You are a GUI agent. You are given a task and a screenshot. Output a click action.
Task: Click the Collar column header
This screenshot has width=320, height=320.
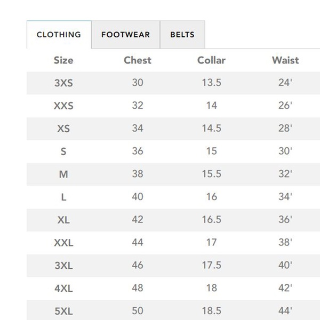pyautogui.click(x=211, y=60)
